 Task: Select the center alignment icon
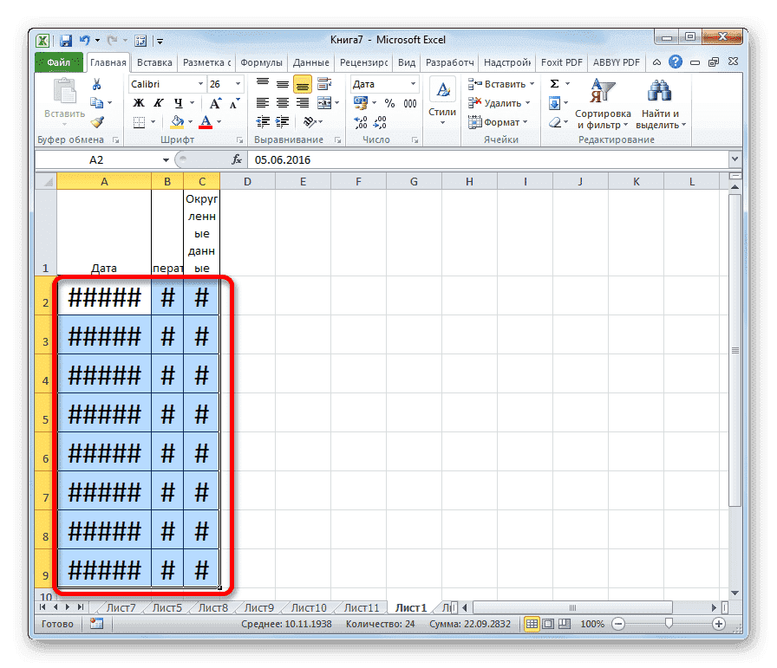[281, 104]
